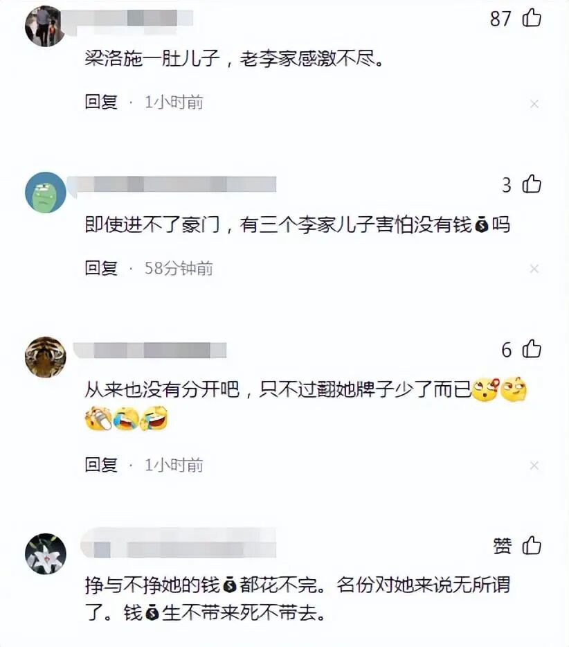The width and height of the screenshot is (569, 647).
Task: Reply to the 从来也没有分开吧 comment
Action: pyautogui.click(x=101, y=465)
